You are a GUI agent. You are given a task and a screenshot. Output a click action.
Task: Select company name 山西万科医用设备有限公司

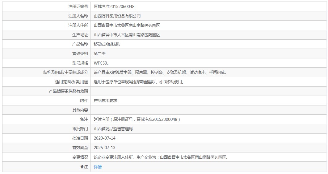pyautogui.click(x=117, y=16)
